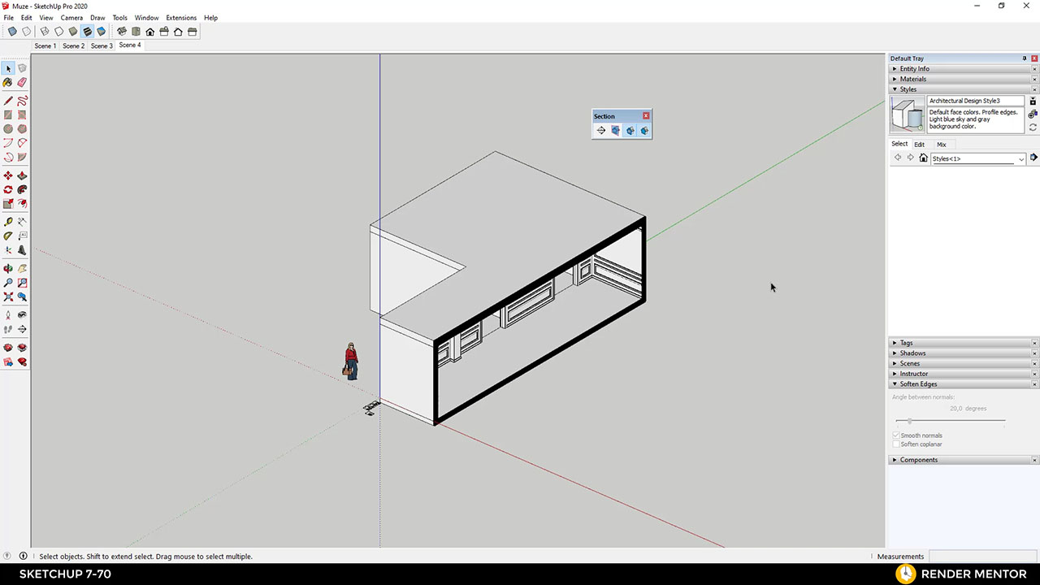Image resolution: width=1040 pixels, height=585 pixels.
Task: Activate the Eraser tool
Action: [22, 82]
